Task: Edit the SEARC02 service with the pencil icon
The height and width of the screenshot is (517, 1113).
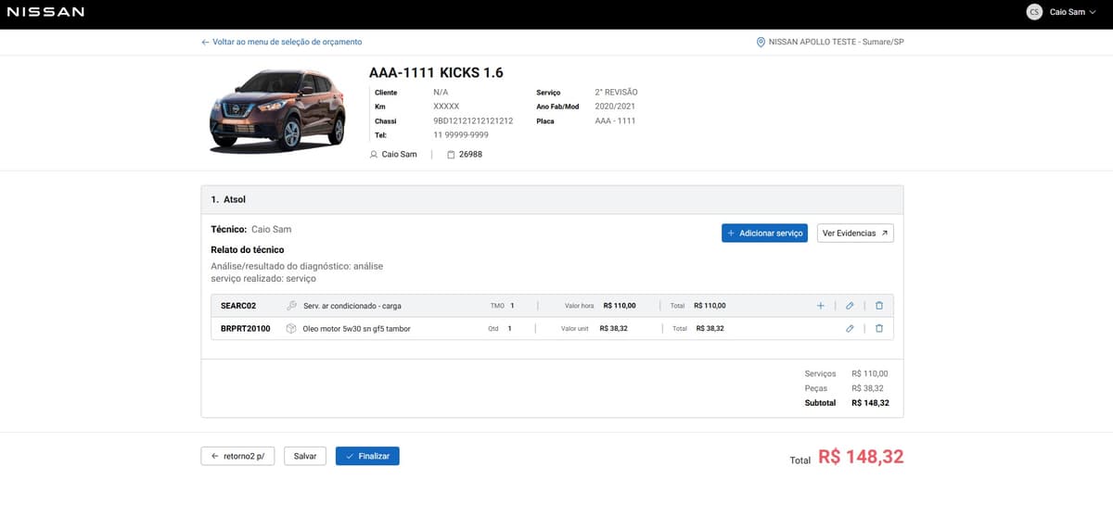Action: [850, 306]
